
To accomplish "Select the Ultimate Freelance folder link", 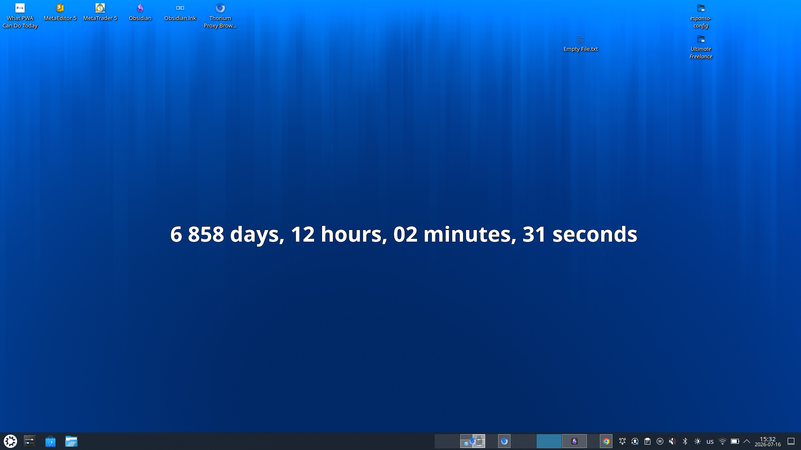I will pyautogui.click(x=701, y=47).
